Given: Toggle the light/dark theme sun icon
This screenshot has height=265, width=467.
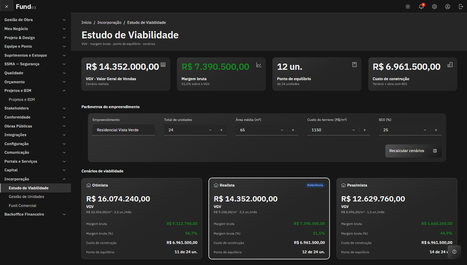Looking at the screenshot, I should tap(408, 7).
